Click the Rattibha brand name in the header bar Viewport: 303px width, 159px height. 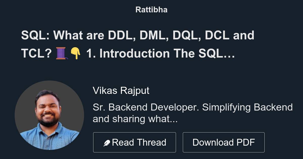click(151, 10)
